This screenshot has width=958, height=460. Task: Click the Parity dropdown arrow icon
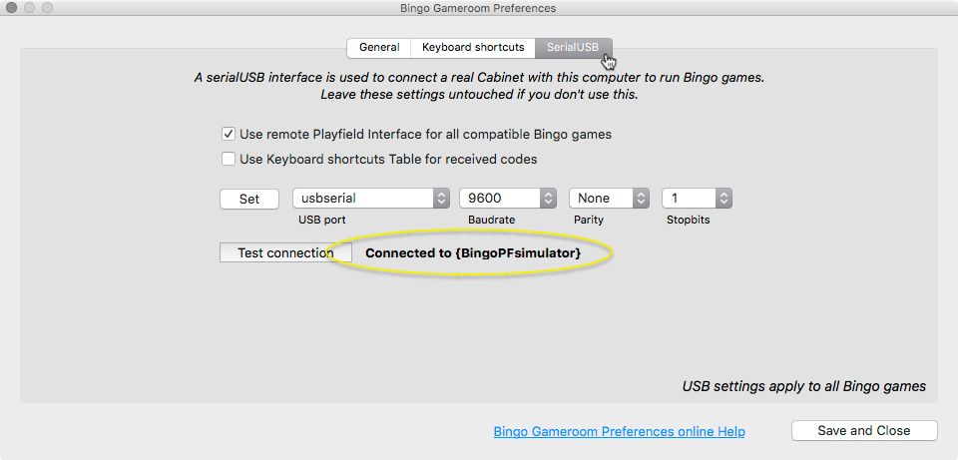(x=641, y=198)
